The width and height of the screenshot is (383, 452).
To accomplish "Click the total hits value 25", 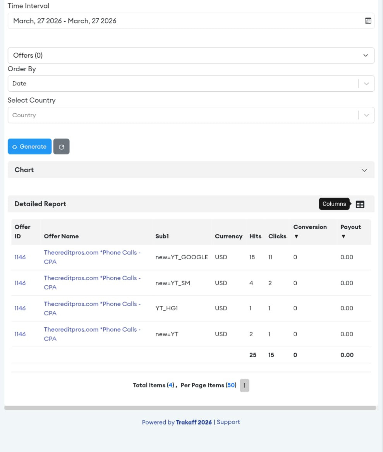I will point(252,355).
